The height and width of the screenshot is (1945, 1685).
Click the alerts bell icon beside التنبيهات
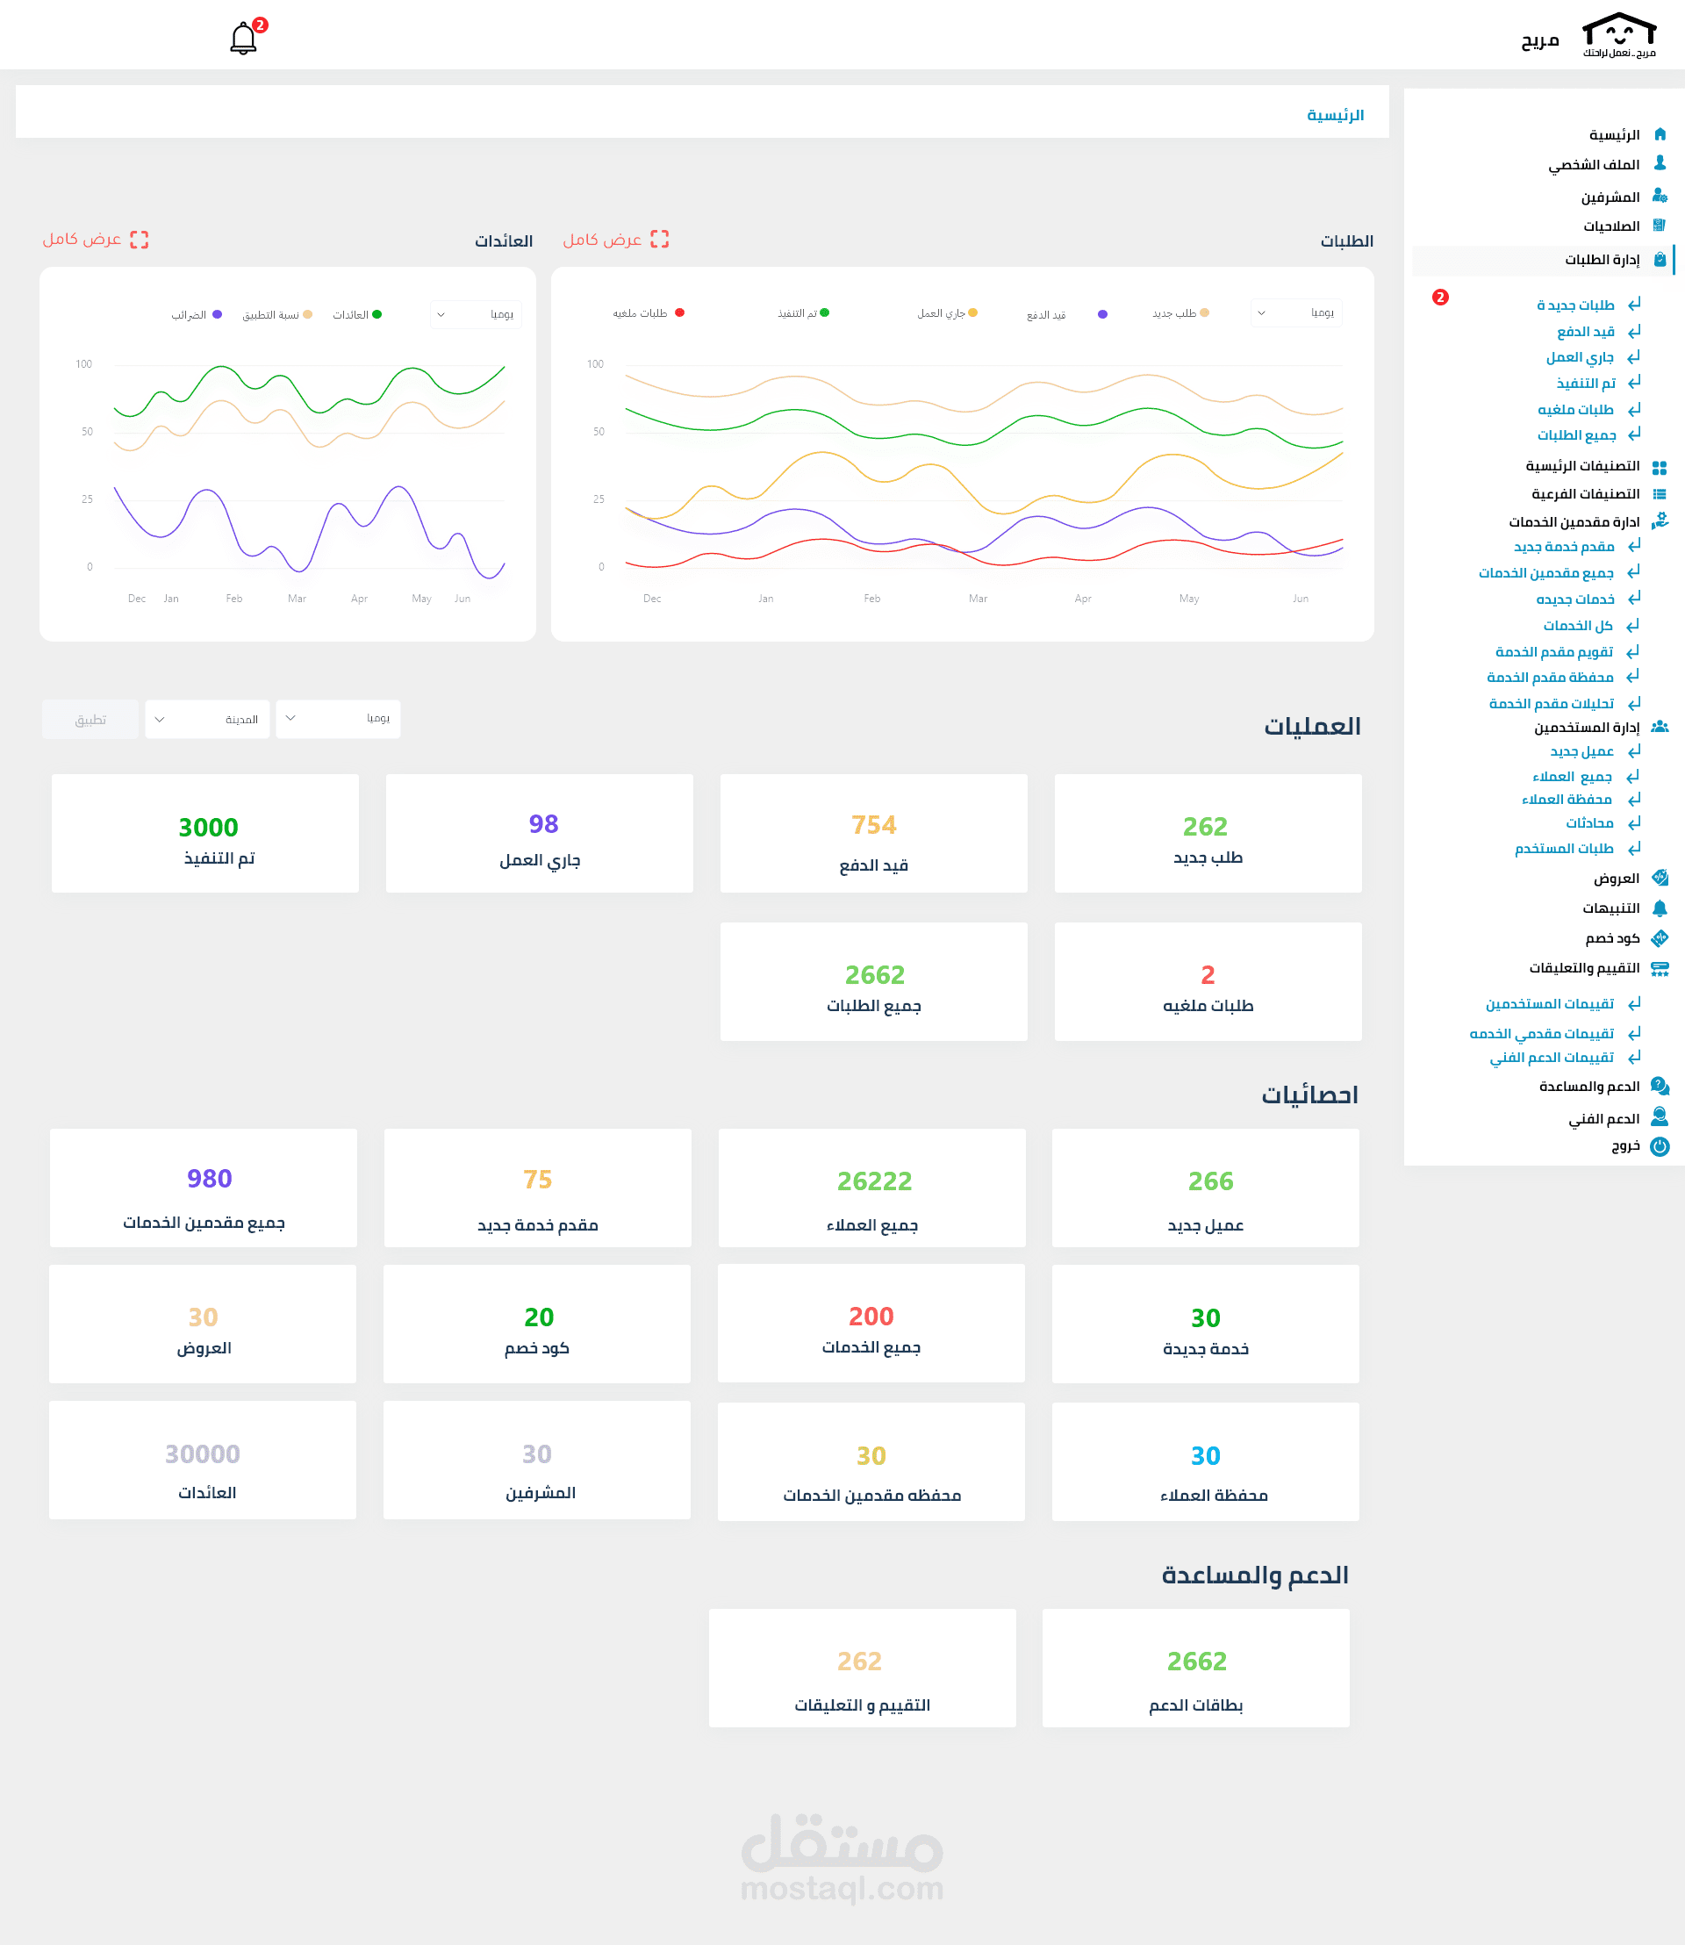[1660, 908]
